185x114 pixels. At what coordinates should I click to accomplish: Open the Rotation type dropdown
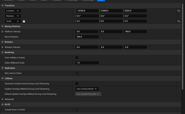coord(13,16)
